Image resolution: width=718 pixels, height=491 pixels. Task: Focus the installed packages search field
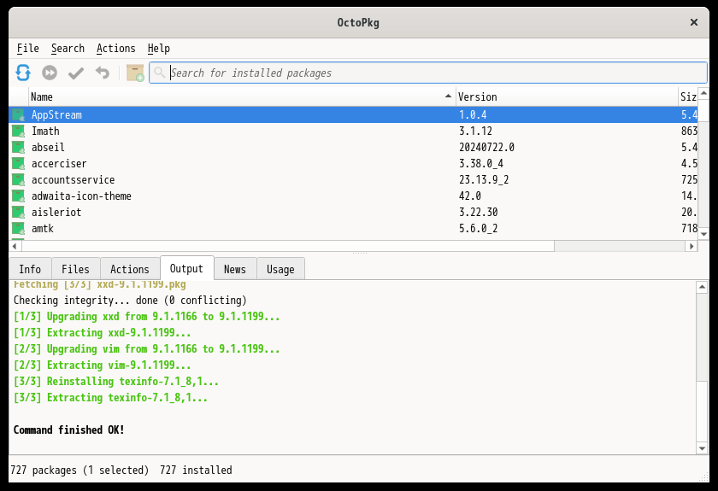436,73
